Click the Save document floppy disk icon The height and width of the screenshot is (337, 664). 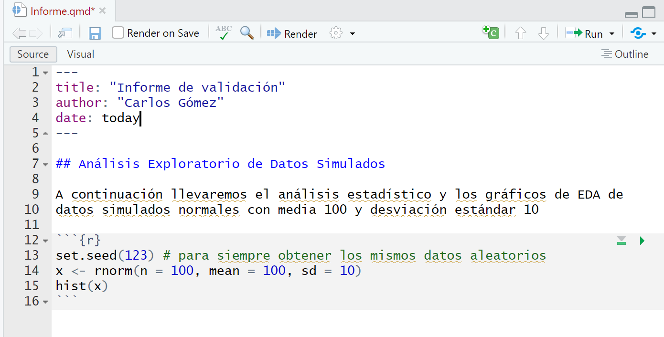95,33
